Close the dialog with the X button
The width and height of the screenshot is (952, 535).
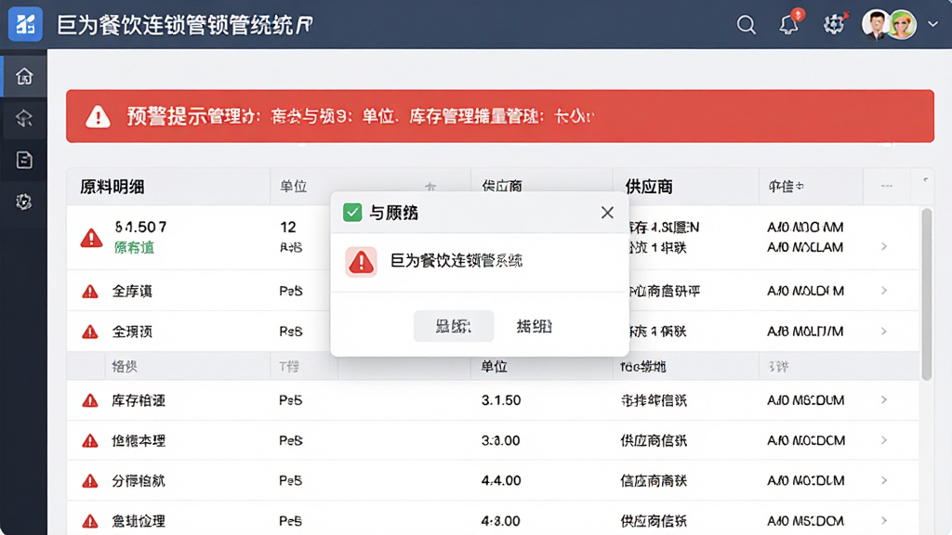click(607, 213)
